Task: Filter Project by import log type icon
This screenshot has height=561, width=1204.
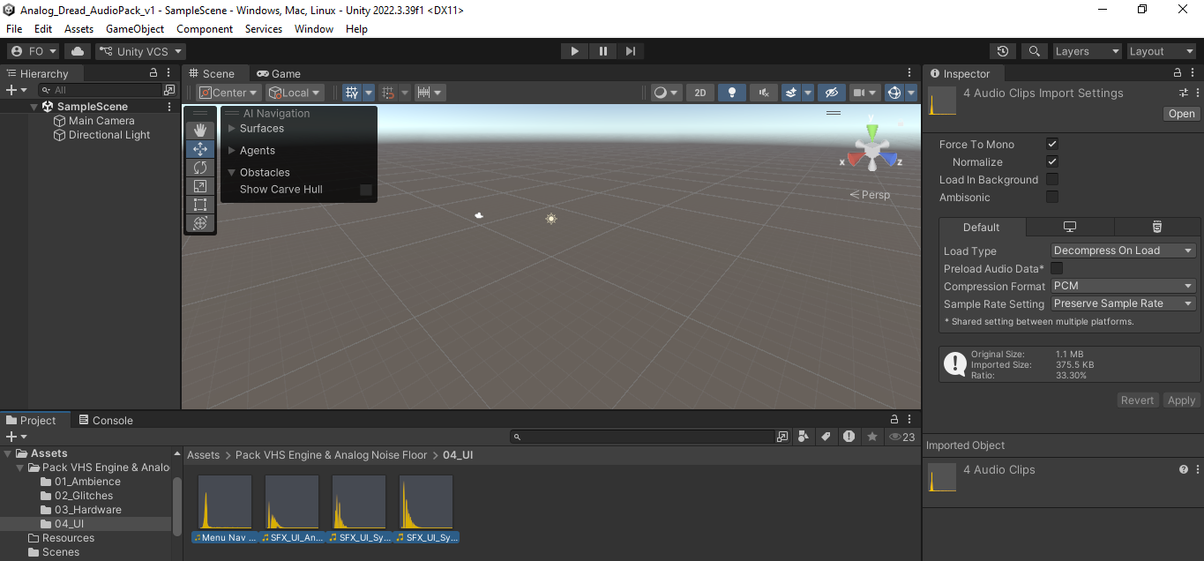Action: click(849, 437)
